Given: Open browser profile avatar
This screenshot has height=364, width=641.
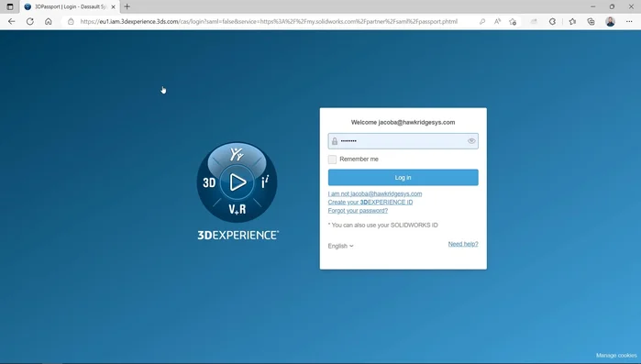Looking at the screenshot, I should [x=611, y=22].
